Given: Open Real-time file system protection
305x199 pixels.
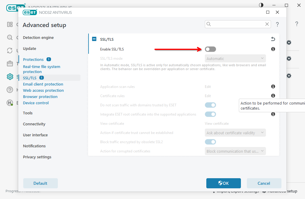Looking at the screenshot, I should 42,69.
